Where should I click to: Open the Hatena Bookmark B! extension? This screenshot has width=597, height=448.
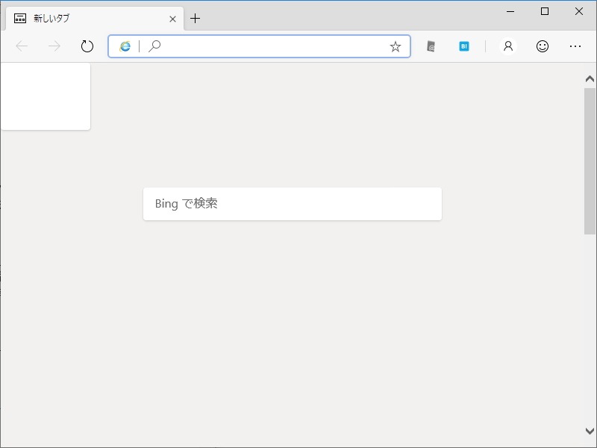[x=464, y=46]
